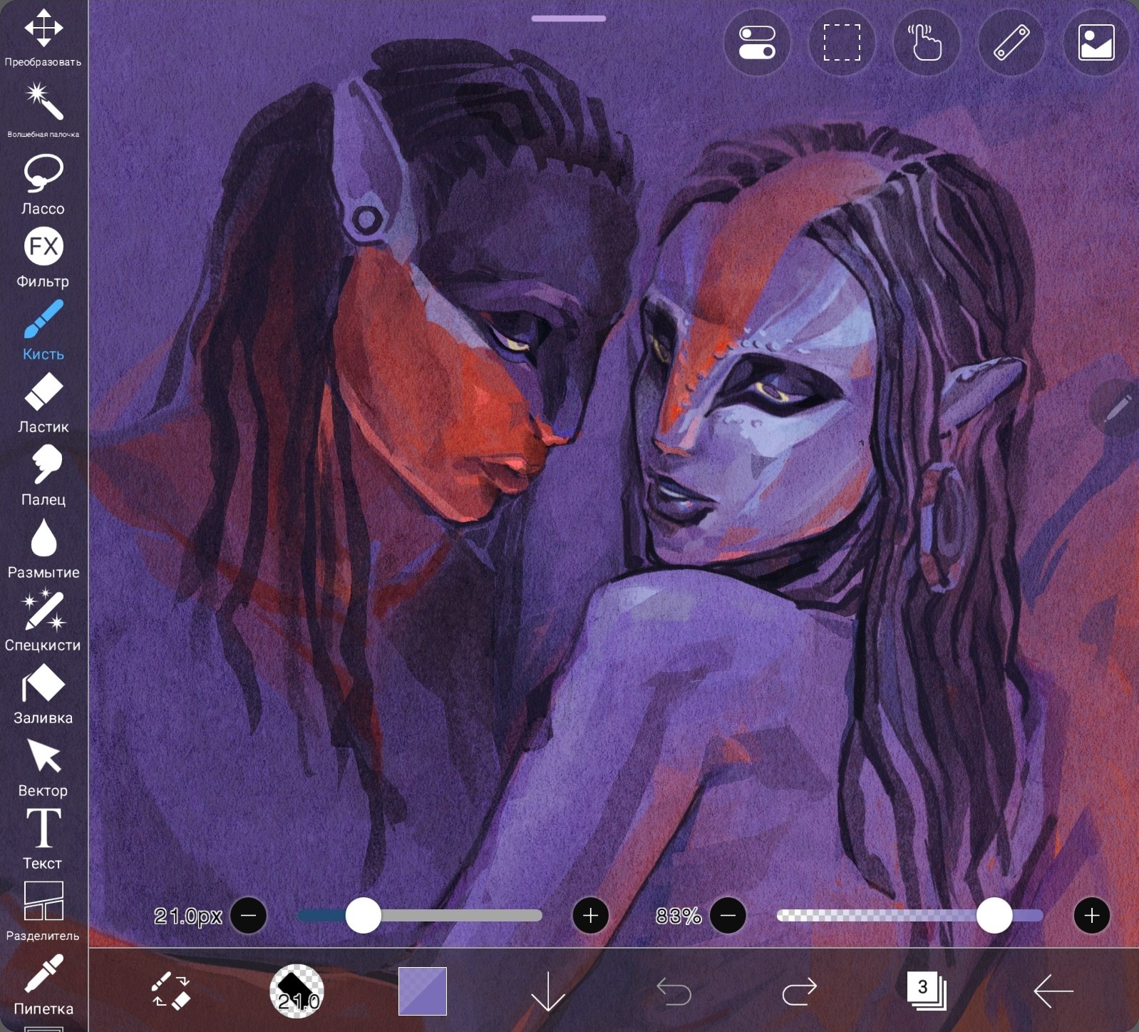
Task: Choose the Lasso (Лассо) tool
Action: [43, 184]
